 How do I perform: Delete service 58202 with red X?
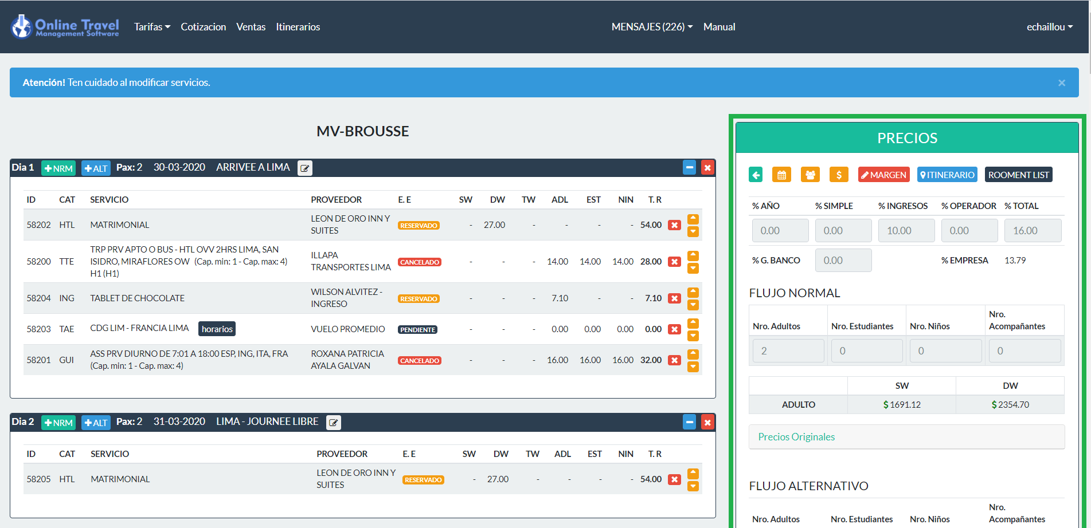pos(674,225)
